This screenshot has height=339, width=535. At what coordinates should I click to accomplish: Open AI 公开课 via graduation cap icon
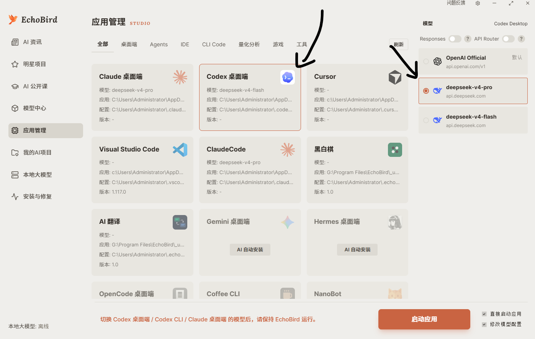15,86
